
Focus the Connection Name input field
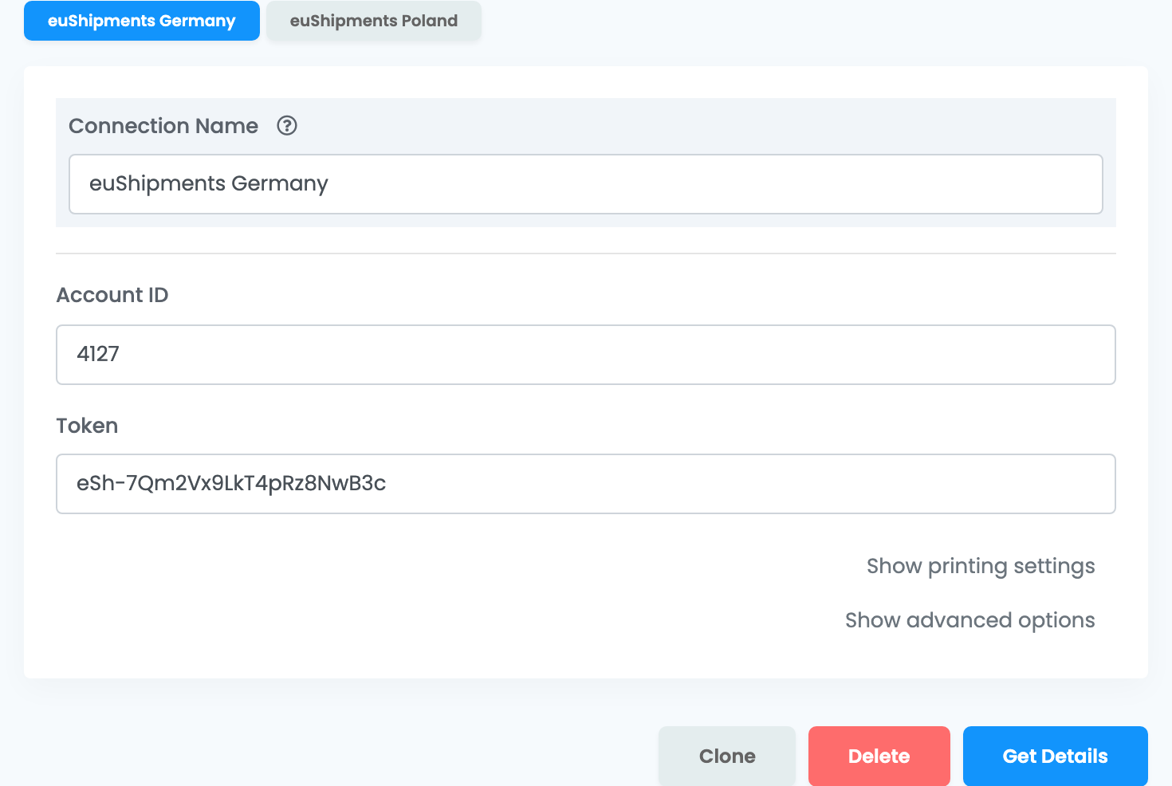pos(586,184)
